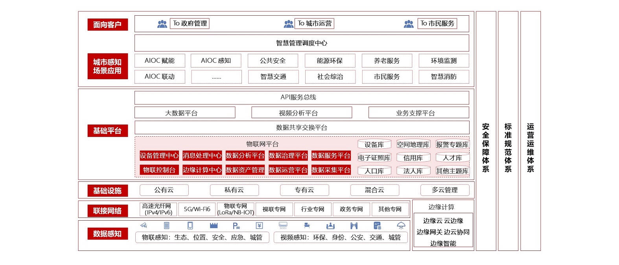Select the castle wall icon
Screen dimensions: 619x265
tap(214, 225)
